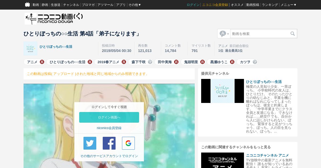The image size is (321, 168).
Task: Open dictionary icon beside ひとりぼっちの○○生活 tag
Action: pyautogui.click(x=90, y=62)
